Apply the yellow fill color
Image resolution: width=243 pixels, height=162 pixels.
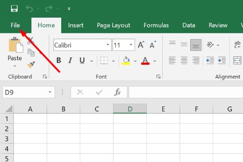pyautogui.click(x=126, y=61)
